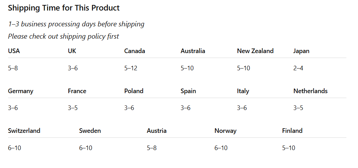Image resolution: width=358 pixels, height=168 pixels.
Task: Select the Germany column header
Action: coord(20,91)
